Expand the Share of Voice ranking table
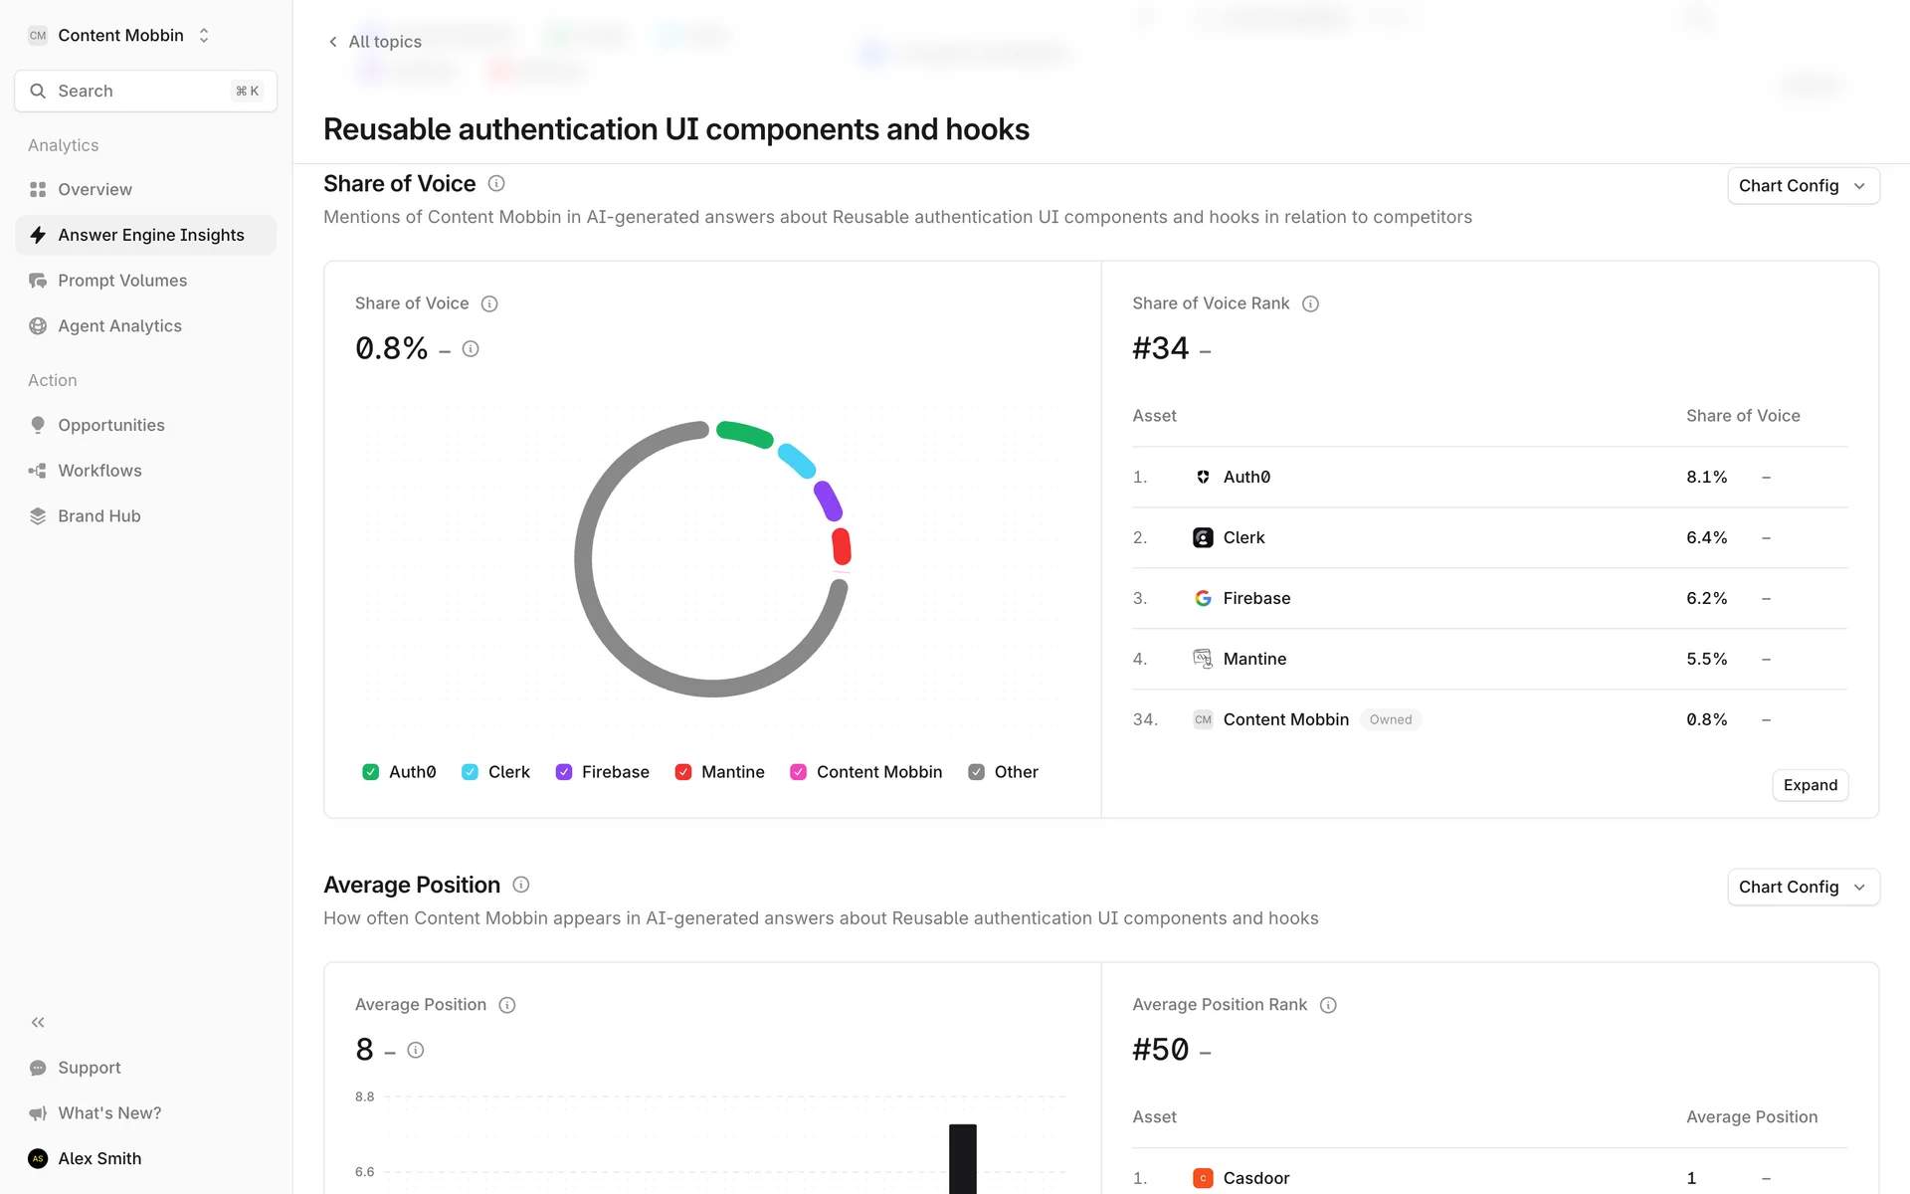The image size is (1910, 1194). coord(1810,785)
